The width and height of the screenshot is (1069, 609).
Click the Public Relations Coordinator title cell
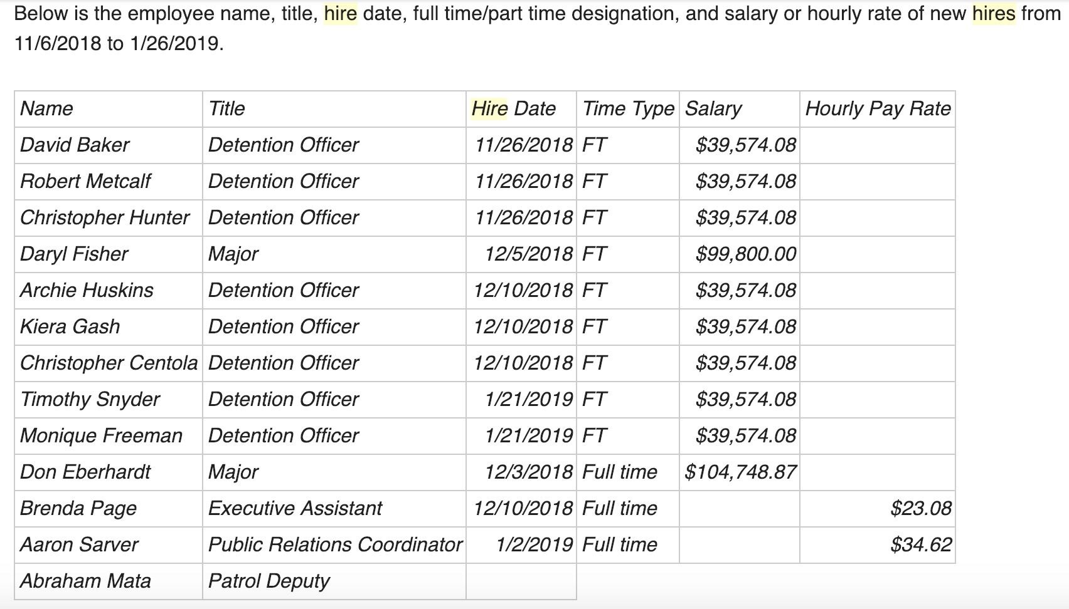click(334, 545)
